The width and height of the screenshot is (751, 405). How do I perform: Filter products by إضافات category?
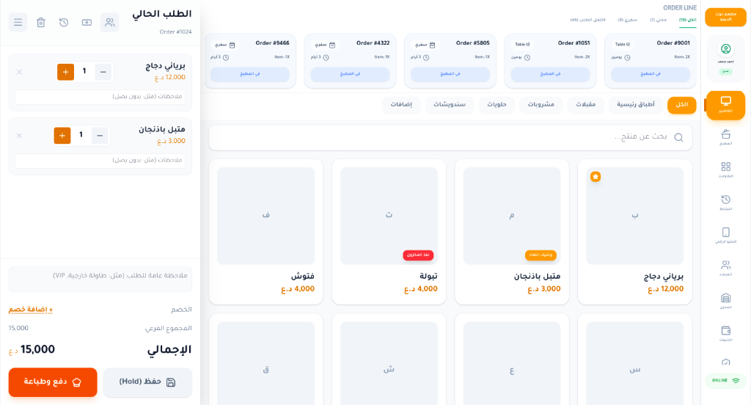click(401, 105)
